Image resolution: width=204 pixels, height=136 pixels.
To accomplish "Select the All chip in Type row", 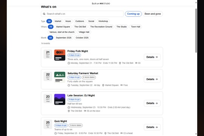I will 49,21.
